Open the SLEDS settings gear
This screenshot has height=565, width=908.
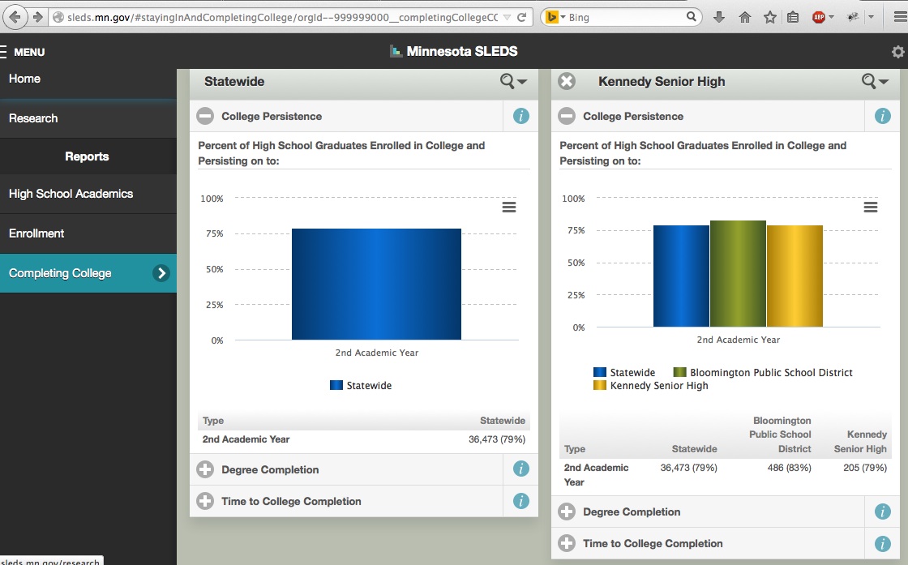point(898,52)
